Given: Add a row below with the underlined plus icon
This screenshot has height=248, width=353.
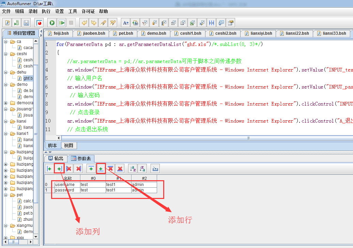Looking at the screenshot, I should point(101,169).
